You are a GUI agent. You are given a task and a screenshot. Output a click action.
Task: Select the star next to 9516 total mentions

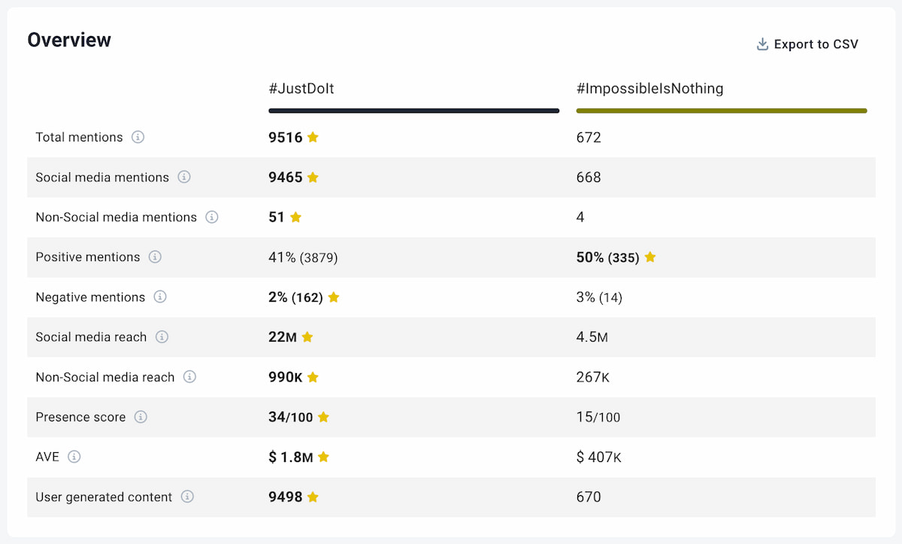(313, 138)
